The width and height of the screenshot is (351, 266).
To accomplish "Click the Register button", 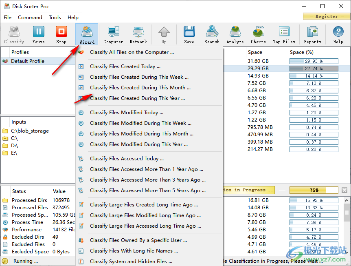I will tap(327, 16).
